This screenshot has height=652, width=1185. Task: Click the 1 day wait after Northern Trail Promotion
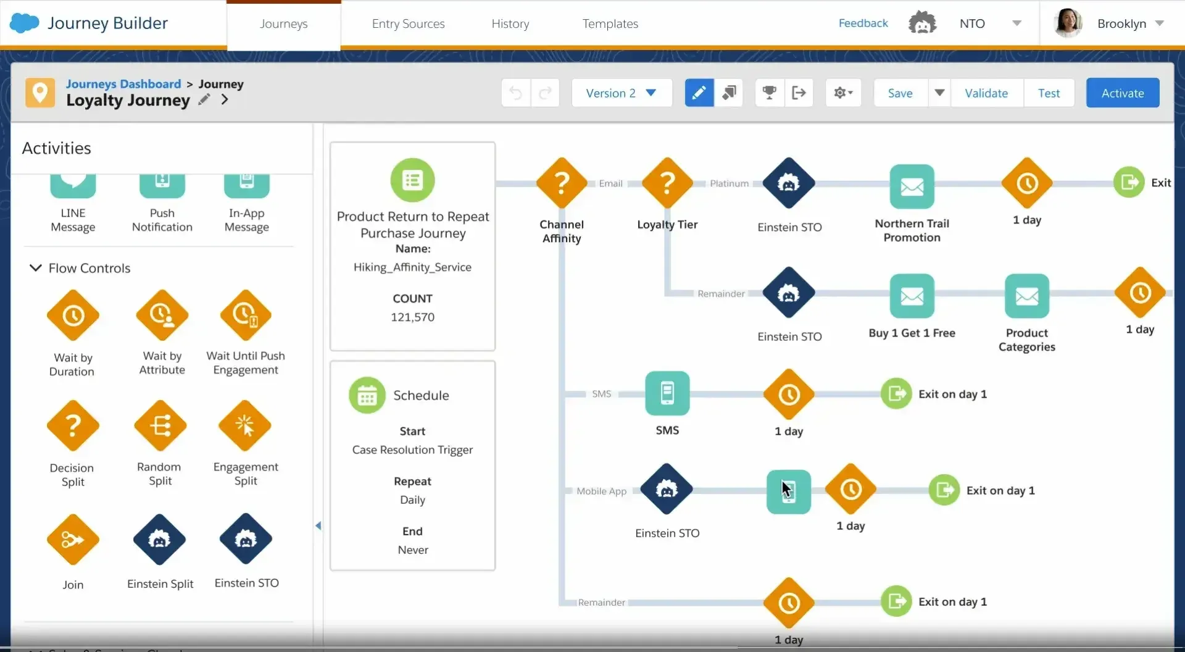coord(1027,183)
